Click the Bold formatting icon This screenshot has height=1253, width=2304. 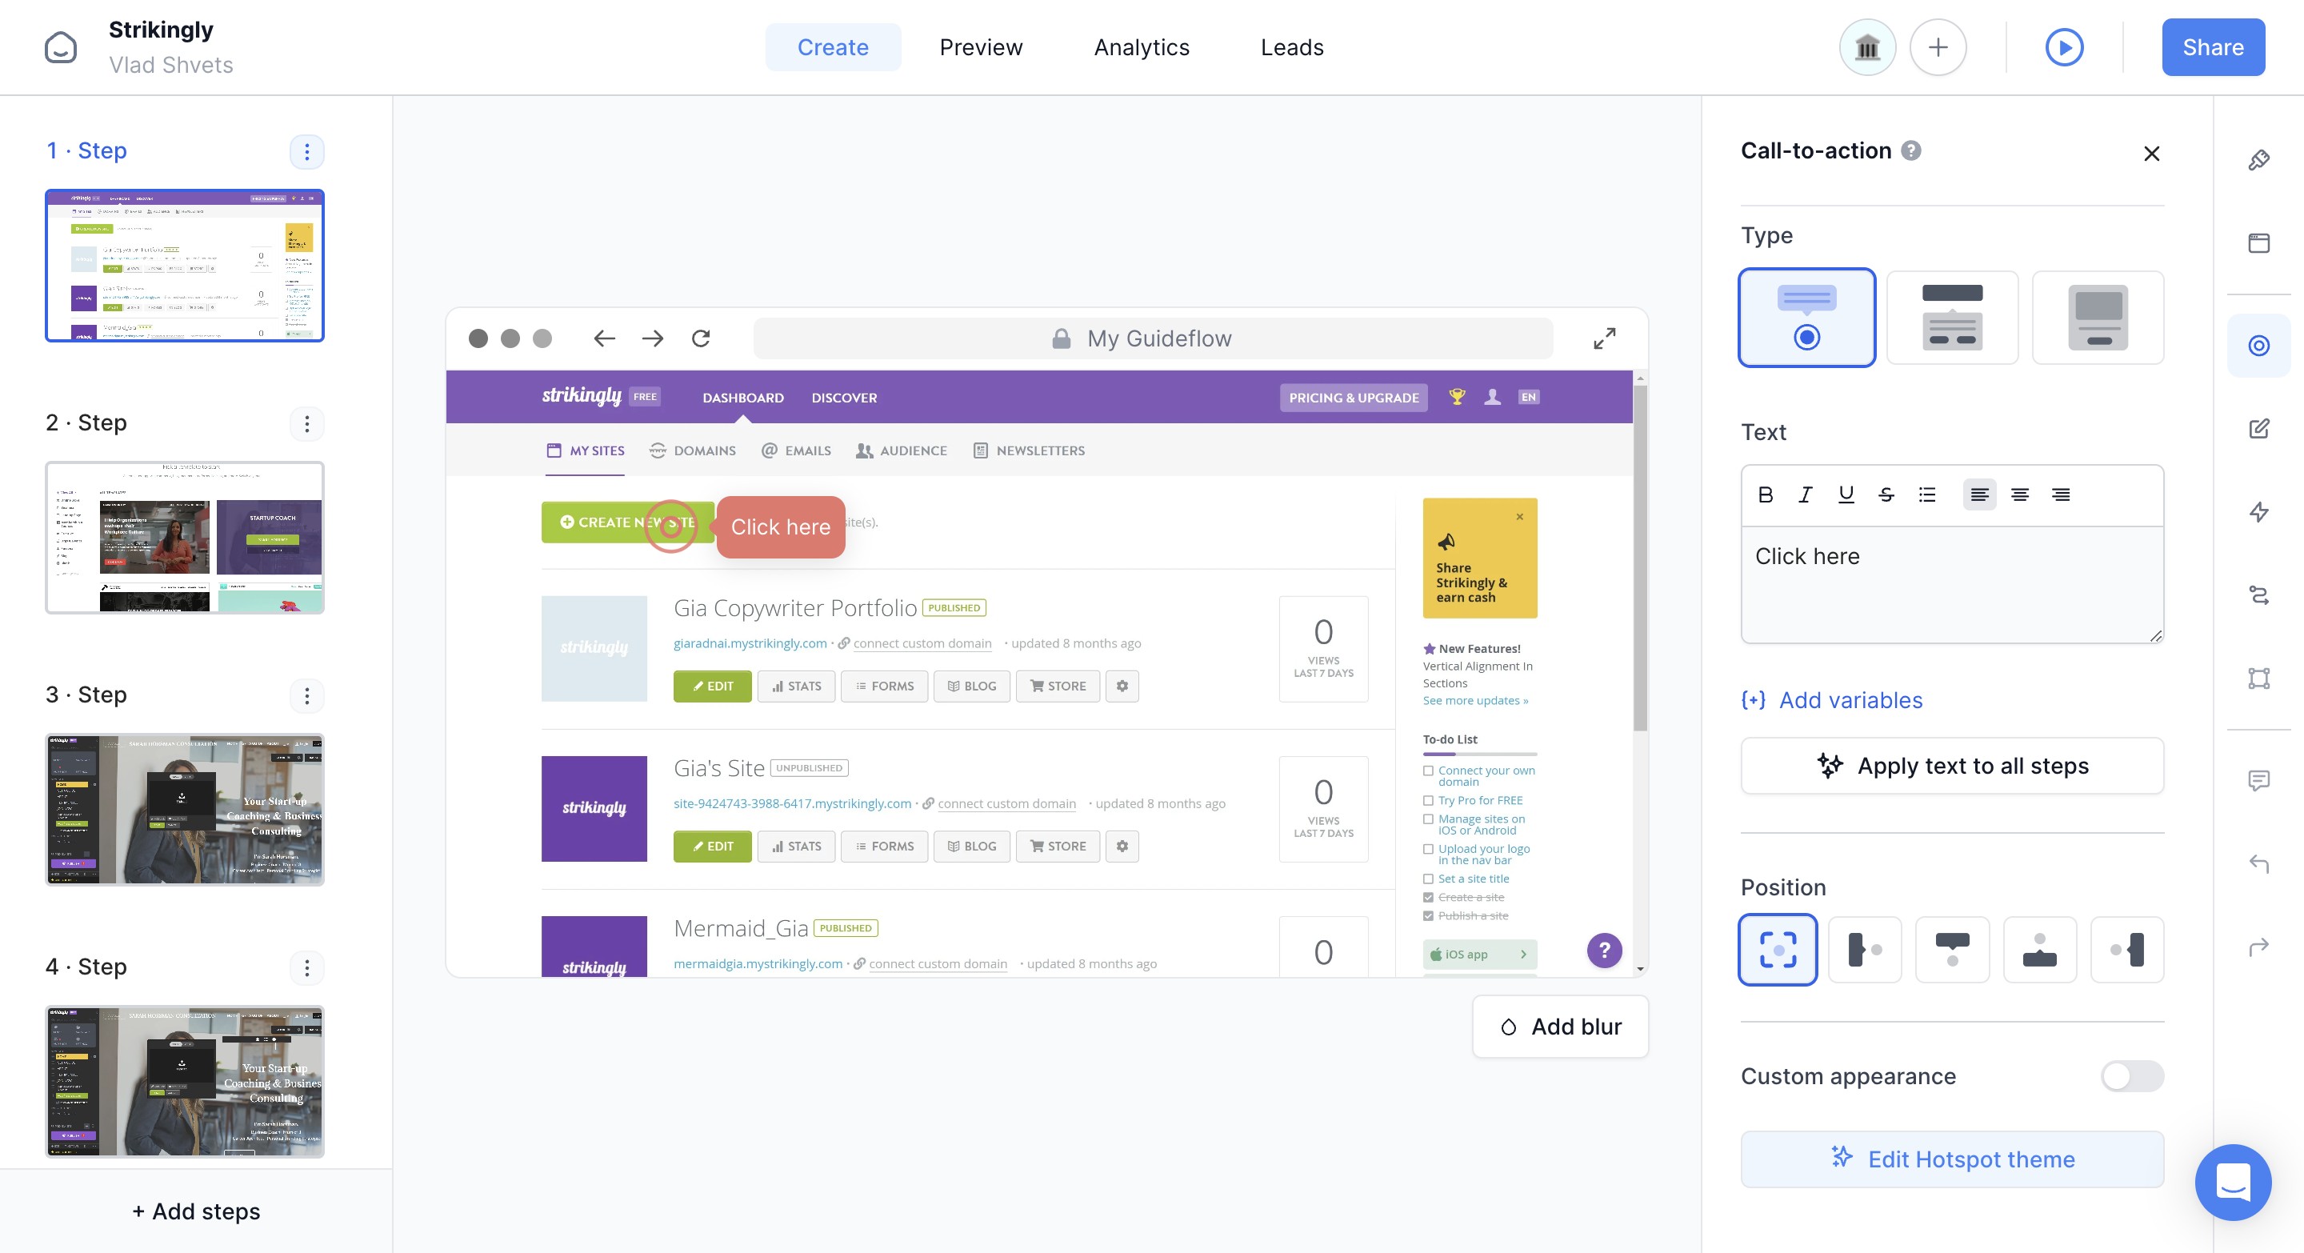(1765, 494)
